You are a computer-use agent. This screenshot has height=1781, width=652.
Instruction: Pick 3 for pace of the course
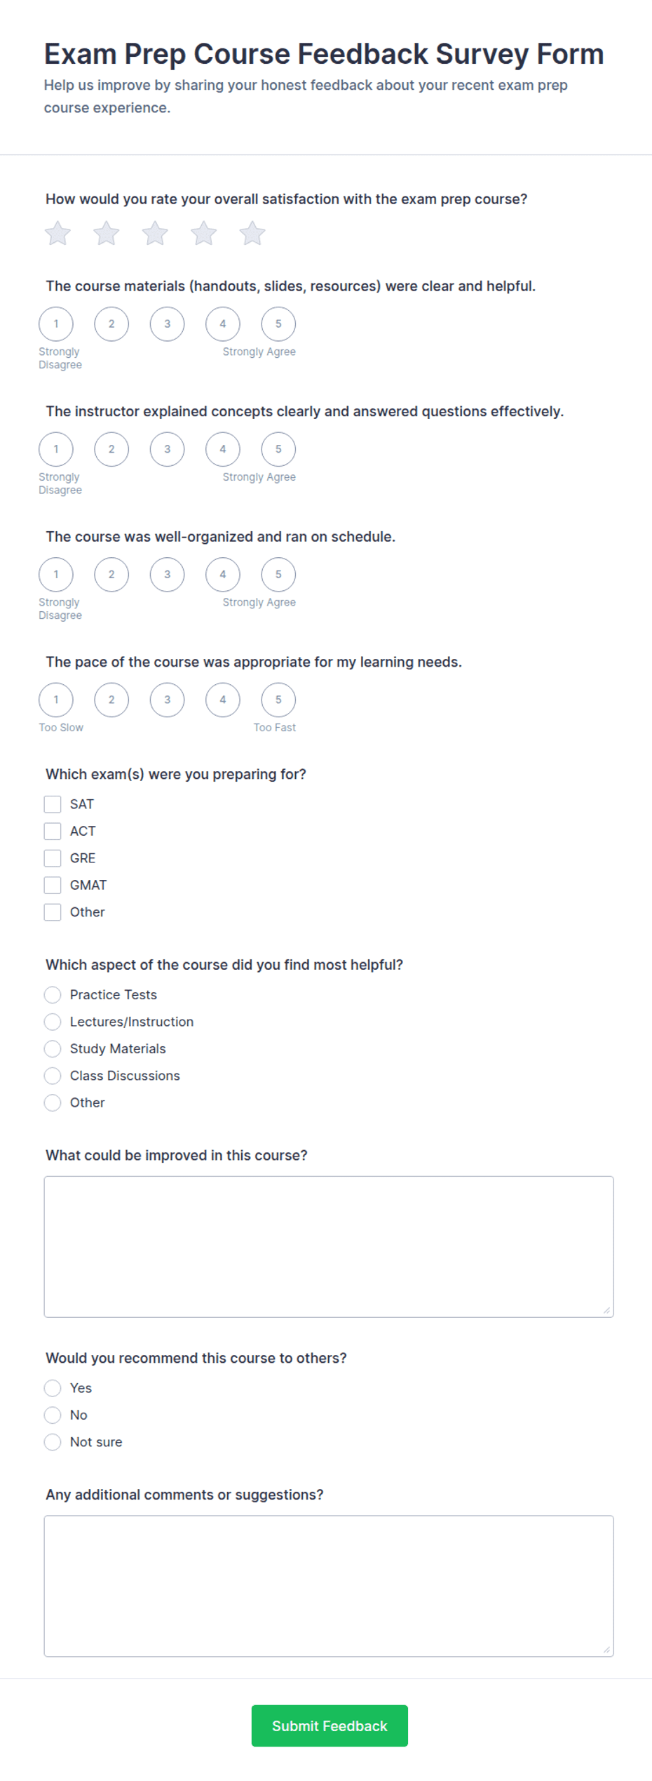167,700
